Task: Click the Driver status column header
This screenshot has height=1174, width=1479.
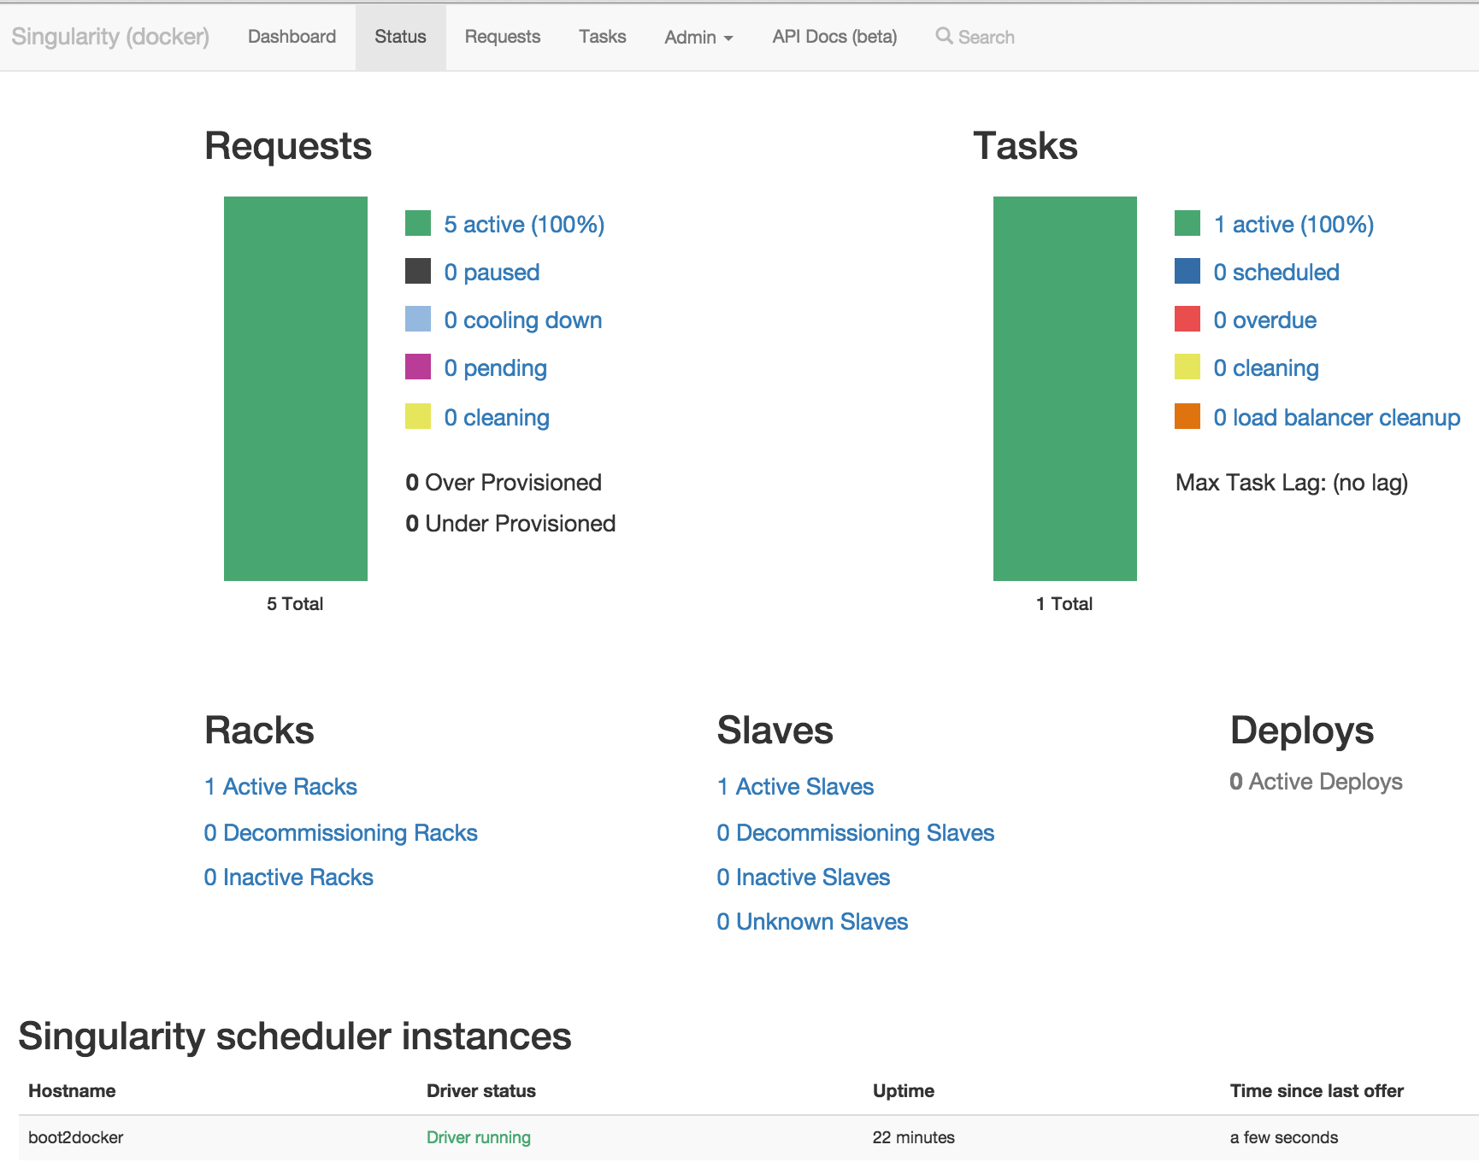Action: pos(481,1091)
